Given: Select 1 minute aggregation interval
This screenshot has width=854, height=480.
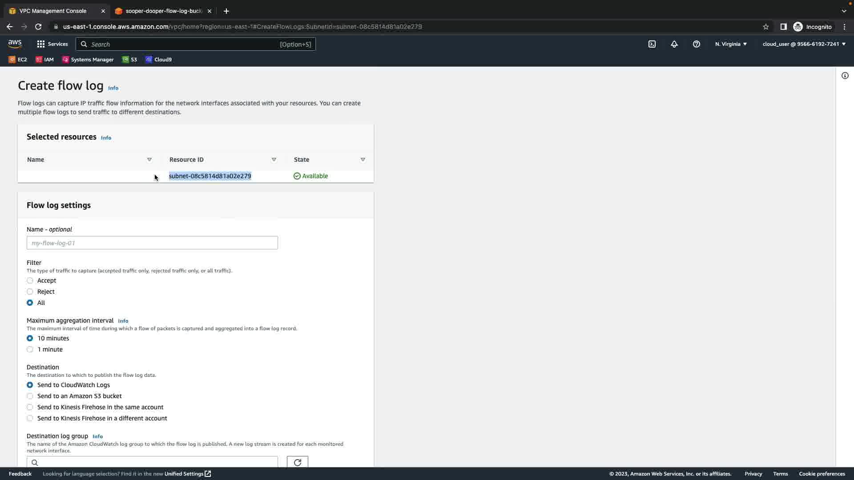Looking at the screenshot, I should (x=30, y=349).
